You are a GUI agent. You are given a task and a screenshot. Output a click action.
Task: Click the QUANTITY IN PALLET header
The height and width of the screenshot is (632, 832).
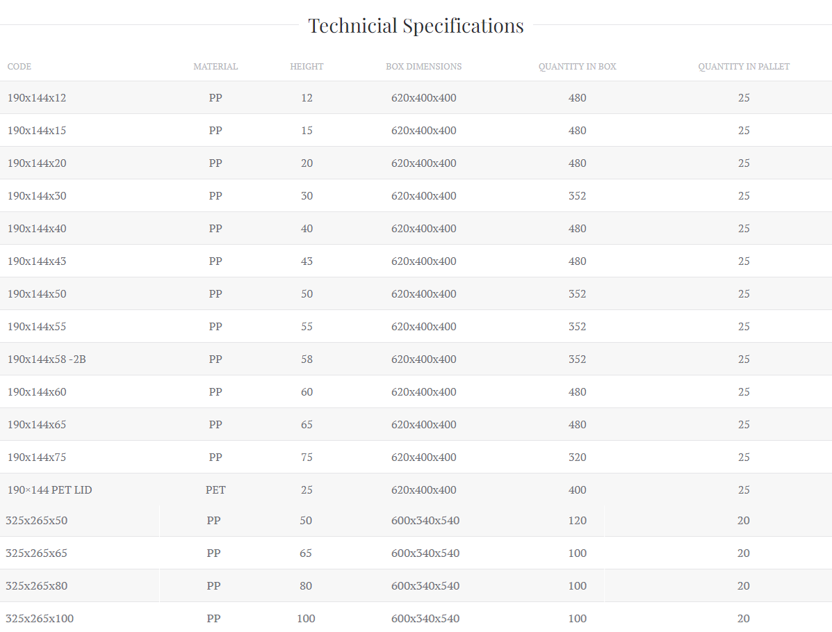pos(744,67)
